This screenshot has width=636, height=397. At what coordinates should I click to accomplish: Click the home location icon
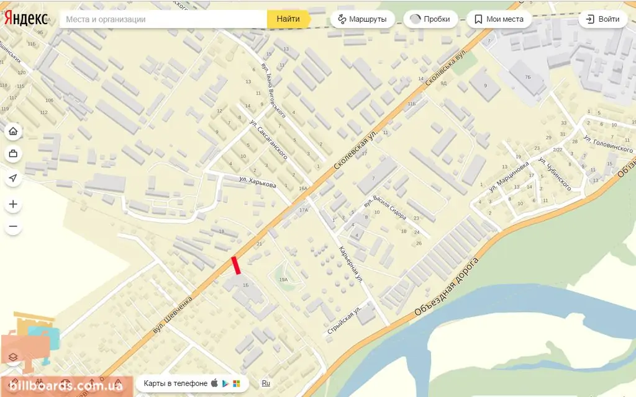[x=13, y=132]
